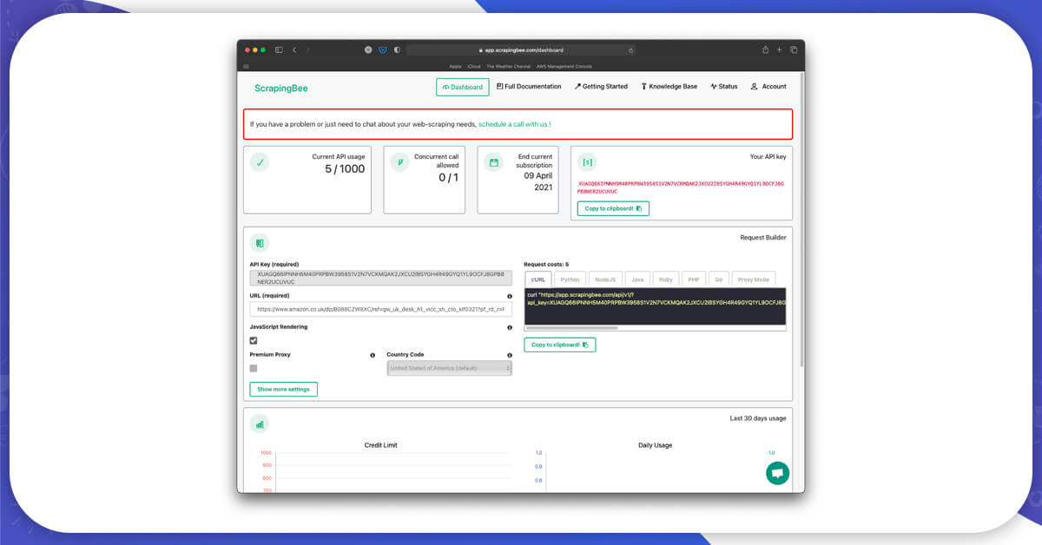Switch to the Go code tab
Screen dimensions: 1042x545
tap(718, 279)
